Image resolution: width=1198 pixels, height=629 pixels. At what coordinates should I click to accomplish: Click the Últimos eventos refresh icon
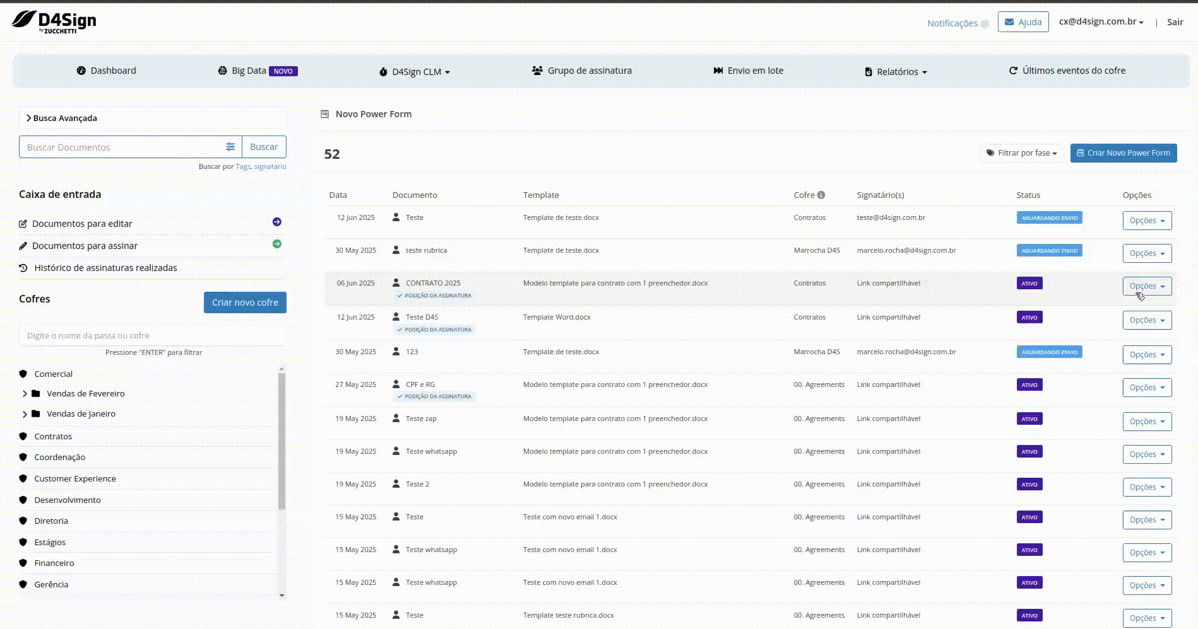click(1013, 71)
